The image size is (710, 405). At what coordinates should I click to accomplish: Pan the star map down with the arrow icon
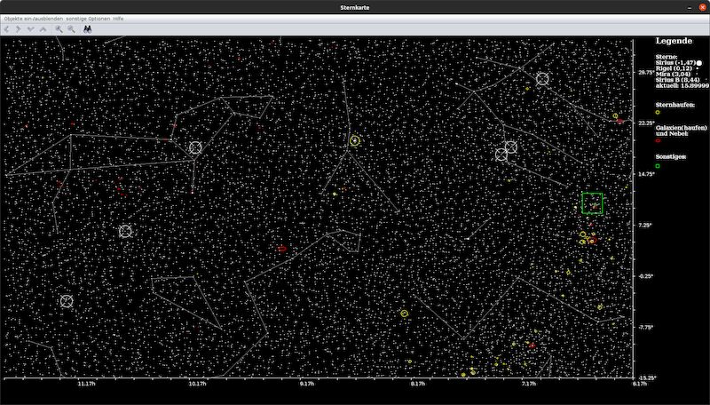coord(30,29)
